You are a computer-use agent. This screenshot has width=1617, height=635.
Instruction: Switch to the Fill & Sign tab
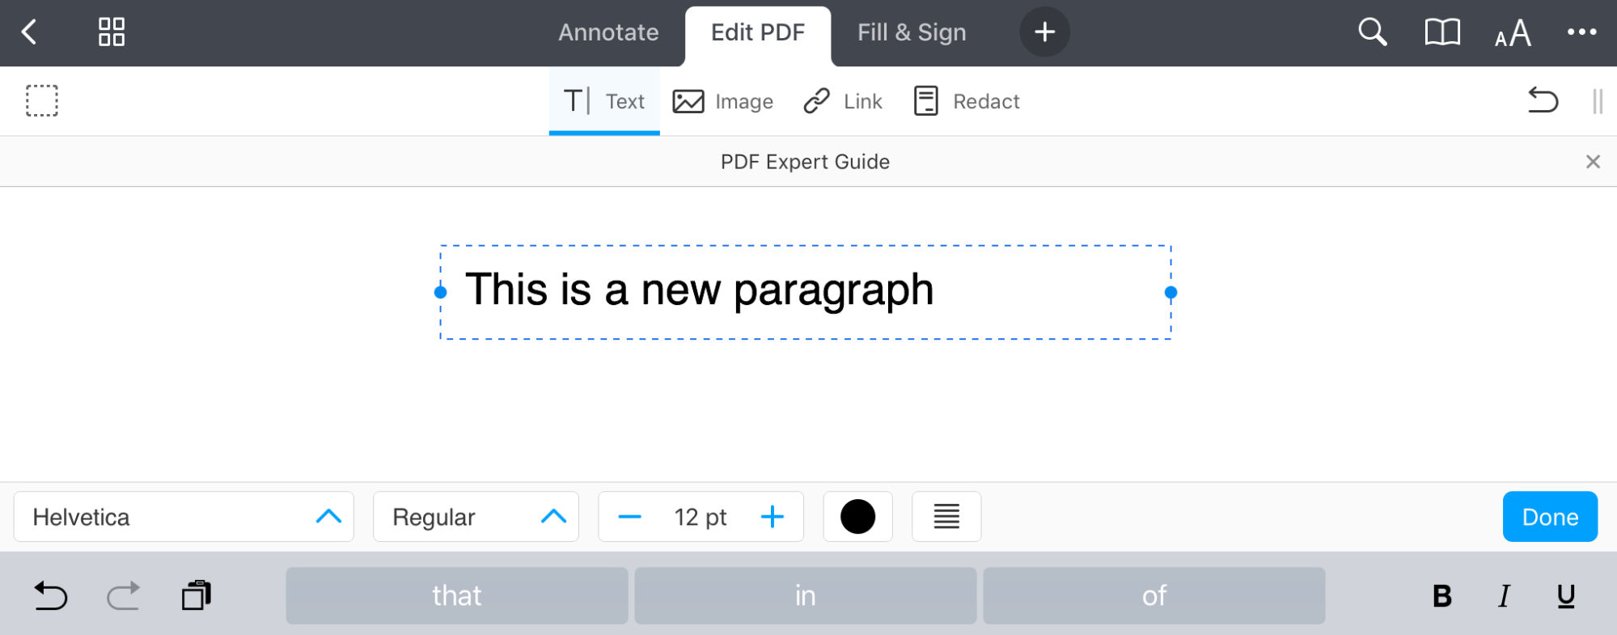[912, 32]
